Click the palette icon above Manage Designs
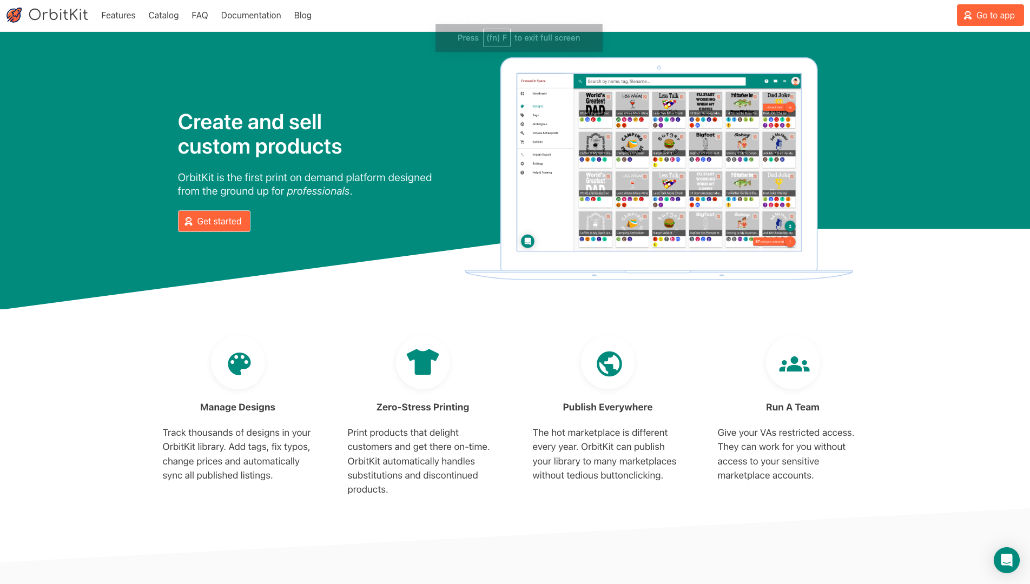This screenshot has width=1030, height=584. point(239,363)
